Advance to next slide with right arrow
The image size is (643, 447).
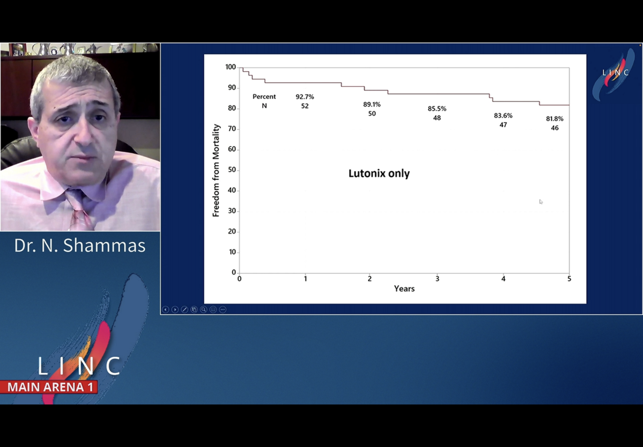tap(175, 309)
